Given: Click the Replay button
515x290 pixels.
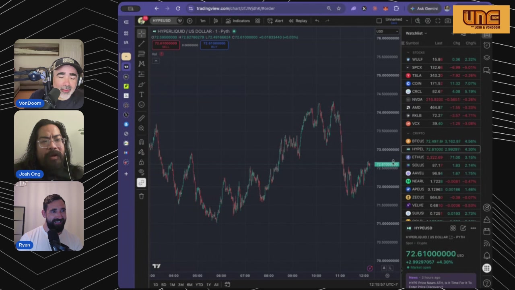Looking at the screenshot, I should click(x=298, y=21).
